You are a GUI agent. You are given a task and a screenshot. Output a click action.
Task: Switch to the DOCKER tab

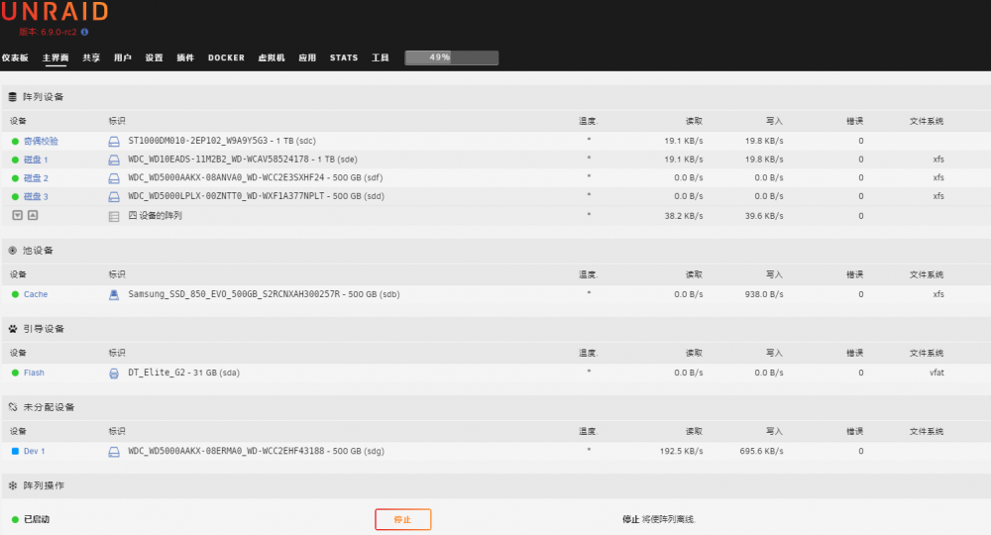[226, 57]
